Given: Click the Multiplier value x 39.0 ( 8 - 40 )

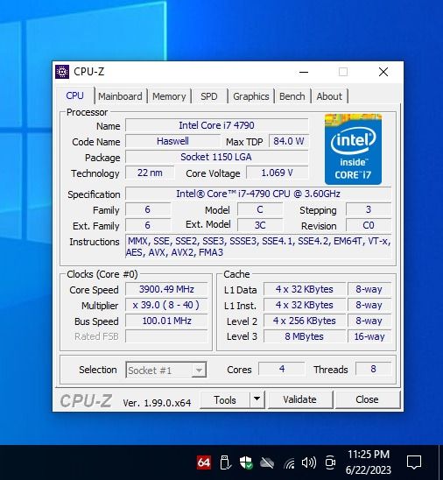Looking at the screenshot, I should pos(166,305).
